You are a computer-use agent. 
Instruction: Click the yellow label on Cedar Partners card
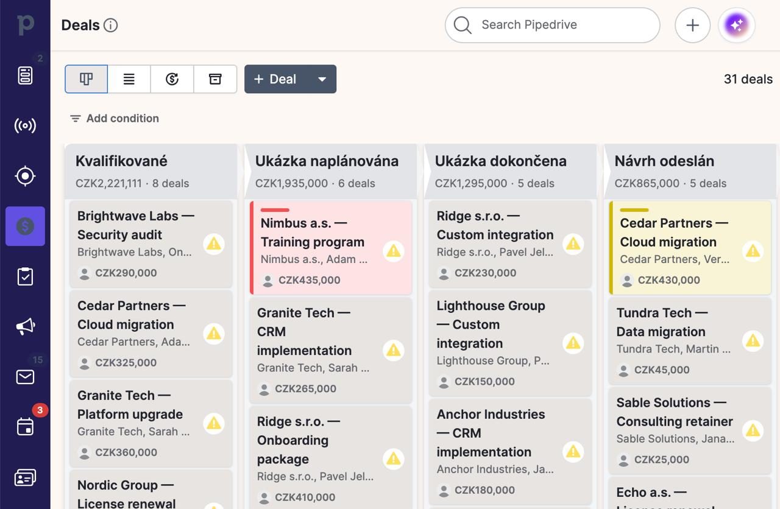click(x=634, y=210)
